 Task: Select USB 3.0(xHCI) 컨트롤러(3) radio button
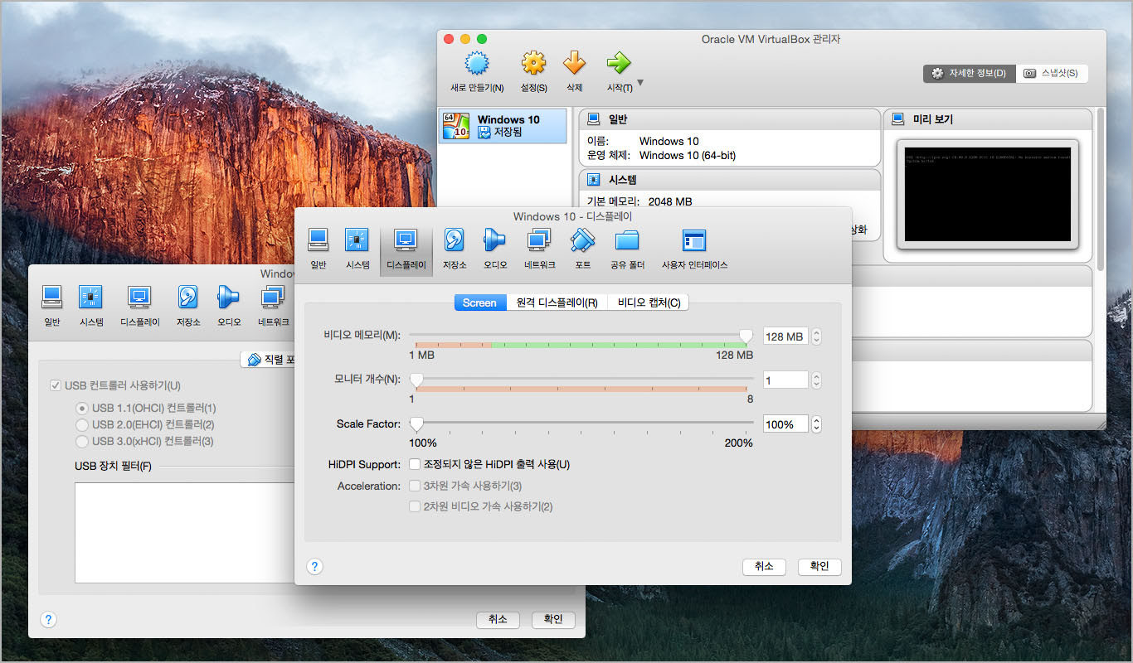(x=82, y=442)
